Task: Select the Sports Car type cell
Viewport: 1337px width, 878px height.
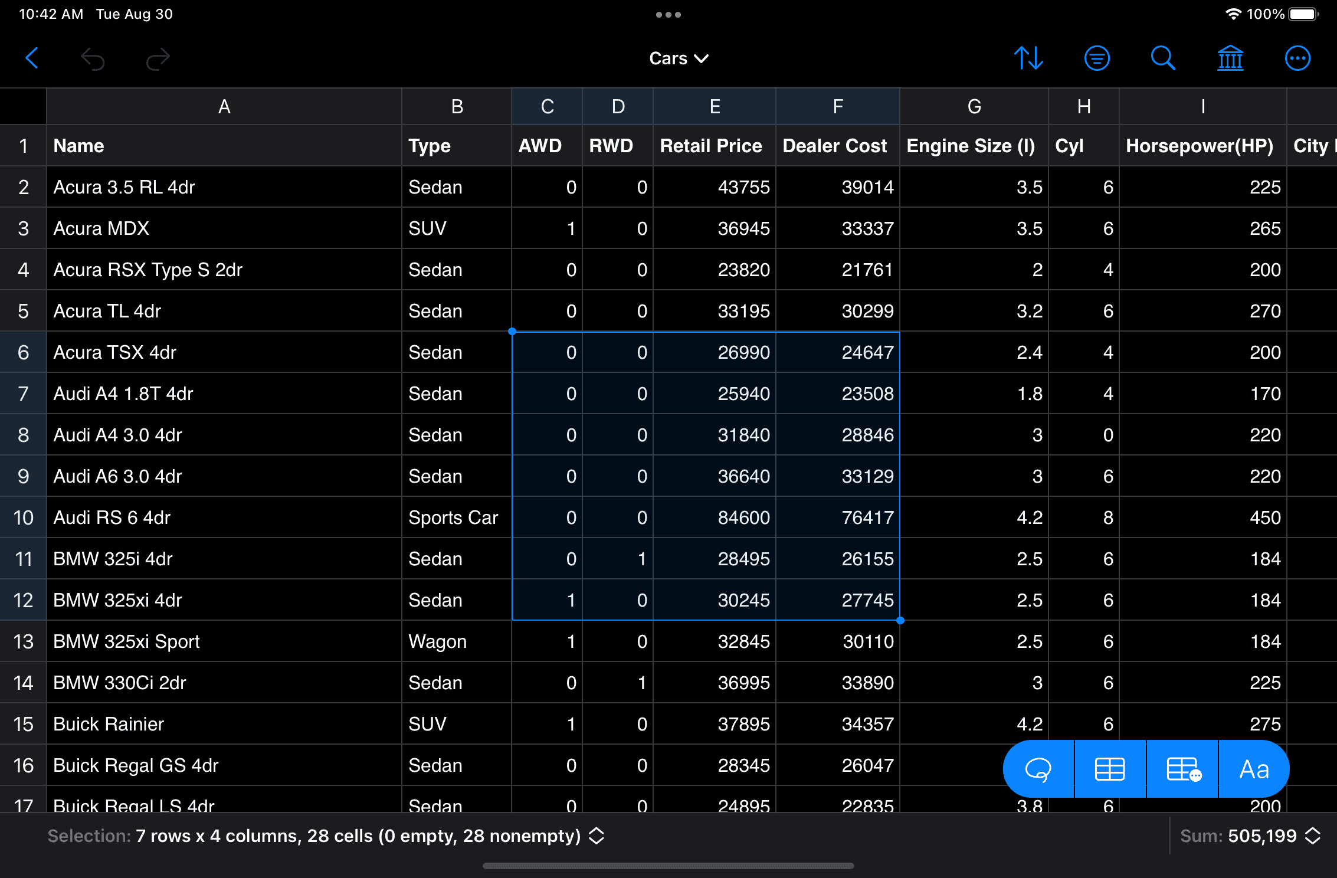Action: point(457,517)
